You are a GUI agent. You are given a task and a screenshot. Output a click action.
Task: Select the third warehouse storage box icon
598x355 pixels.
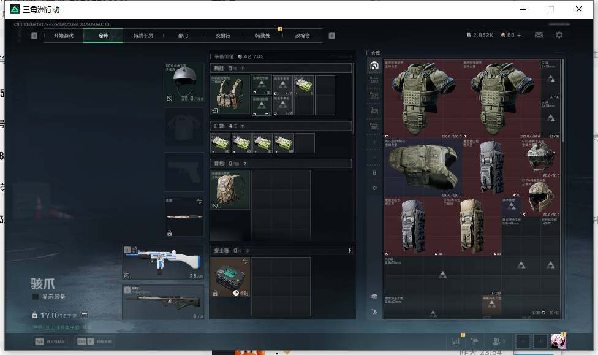coord(374,96)
